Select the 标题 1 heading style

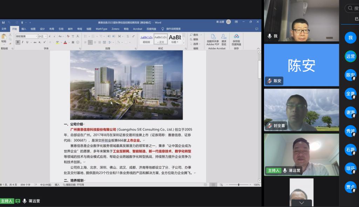175,38
